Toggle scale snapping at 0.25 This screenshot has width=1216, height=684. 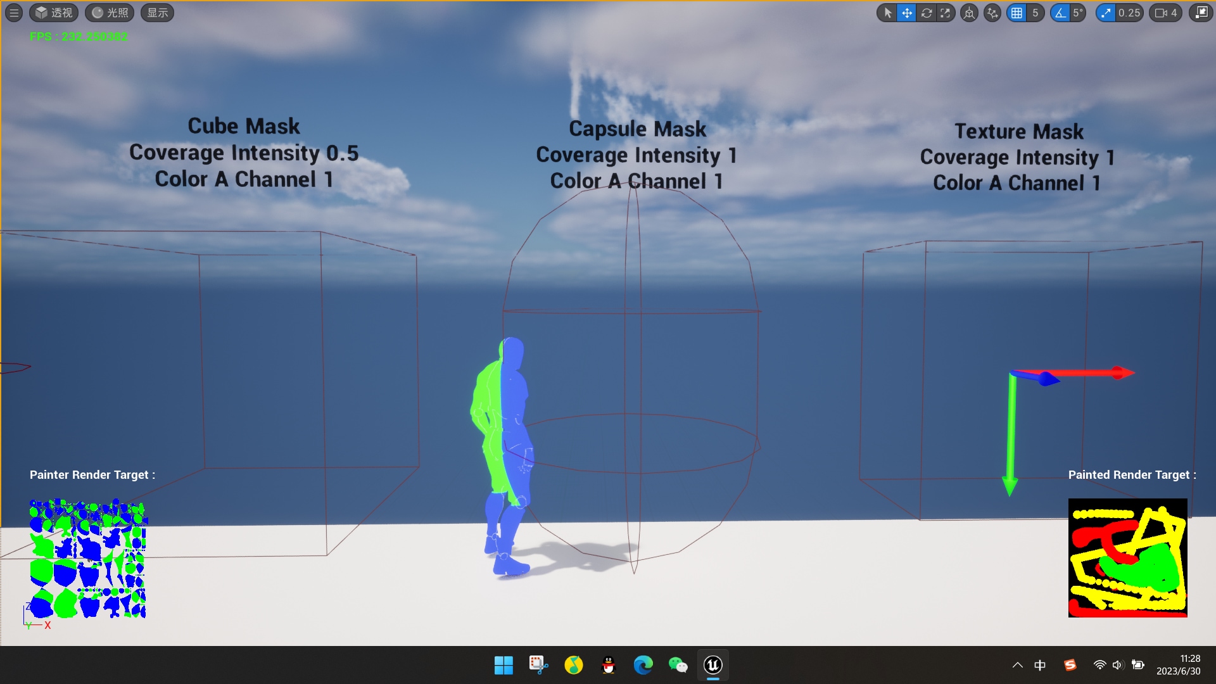1109,13
